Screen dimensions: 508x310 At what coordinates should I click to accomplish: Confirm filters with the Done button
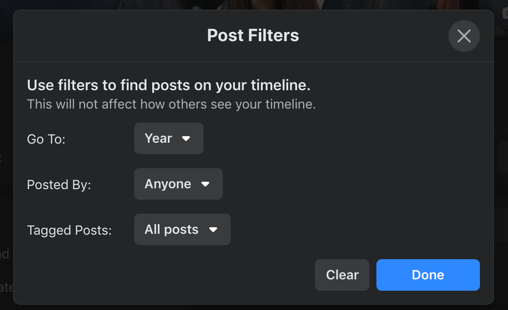point(428,275)
